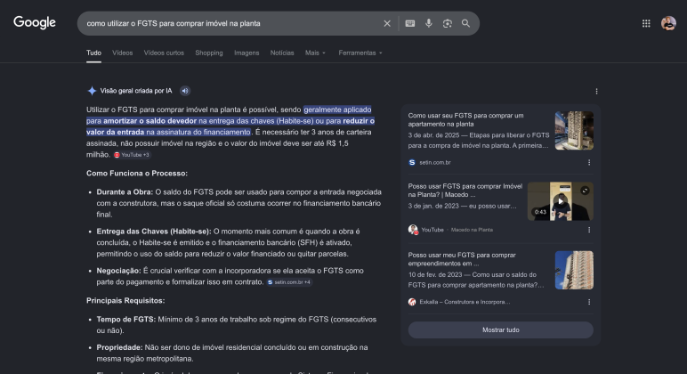
Task: Search by image with the camera lens icon
Action: click(447, 24)
